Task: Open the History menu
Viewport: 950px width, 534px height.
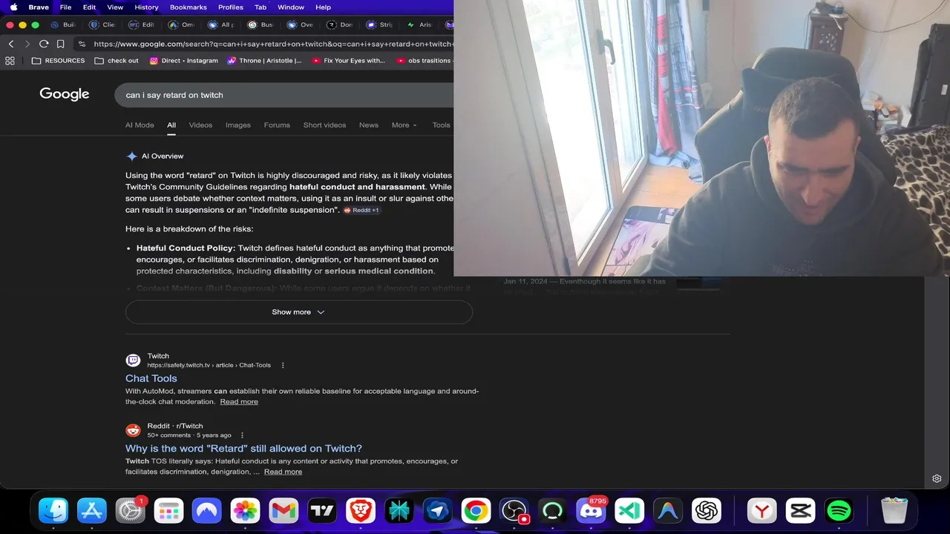Action: (x=146, y=7)
